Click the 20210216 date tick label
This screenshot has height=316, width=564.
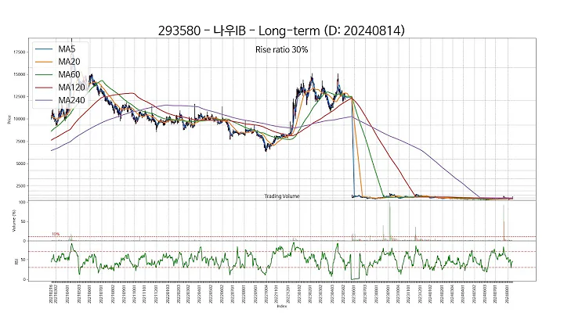(x=51, y=294)
